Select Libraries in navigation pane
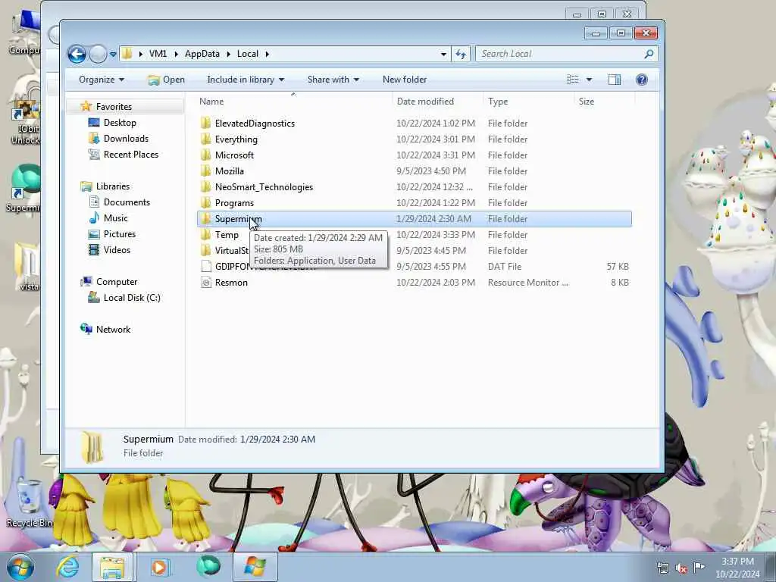The width and height of the screenshot is (776, 582). coord(112,186)
